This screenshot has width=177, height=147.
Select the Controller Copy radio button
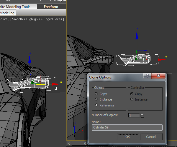click(x=132, y=93)
